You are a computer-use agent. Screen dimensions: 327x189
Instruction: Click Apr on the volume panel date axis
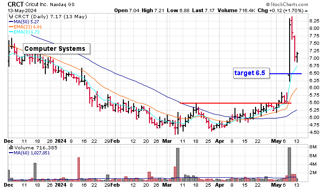pyautogui.click(x=220, y=185)
